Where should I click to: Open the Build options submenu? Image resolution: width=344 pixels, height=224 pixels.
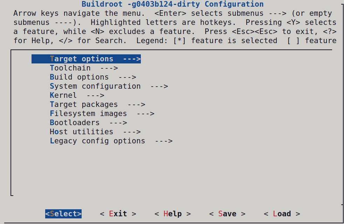click(80, 77)
